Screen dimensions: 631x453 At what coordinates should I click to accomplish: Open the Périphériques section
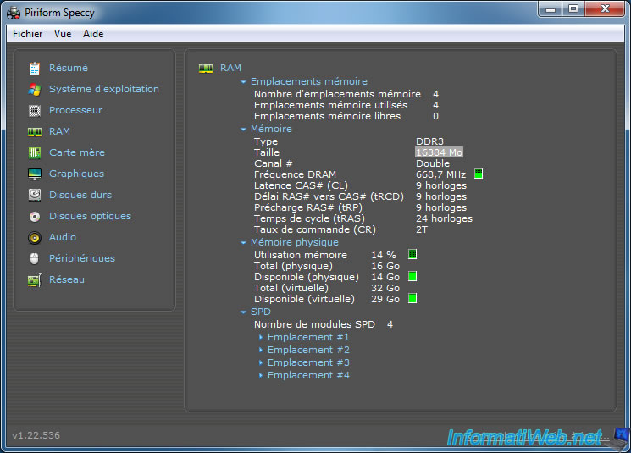click(82, 258)
